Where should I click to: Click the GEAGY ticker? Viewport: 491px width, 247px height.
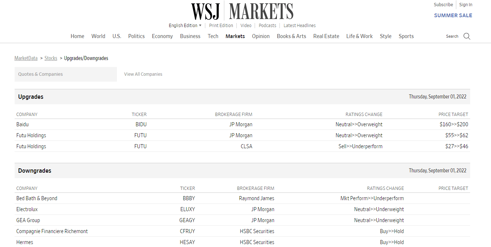coord(187,220)
